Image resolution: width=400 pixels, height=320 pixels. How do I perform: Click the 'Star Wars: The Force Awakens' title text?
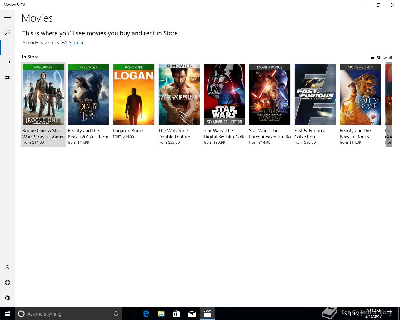coord(270,134)
